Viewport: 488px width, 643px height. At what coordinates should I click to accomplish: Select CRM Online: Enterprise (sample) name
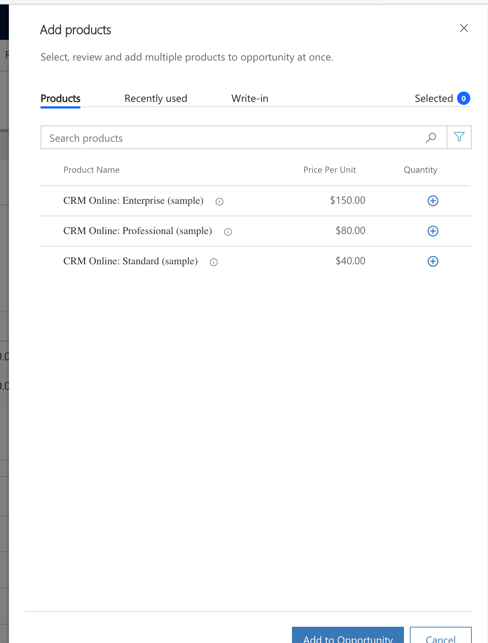point(133,200)
